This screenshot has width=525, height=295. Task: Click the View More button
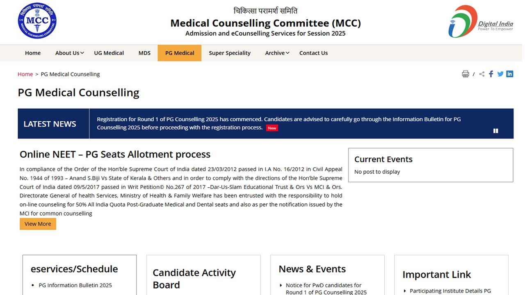coord(38,224)
